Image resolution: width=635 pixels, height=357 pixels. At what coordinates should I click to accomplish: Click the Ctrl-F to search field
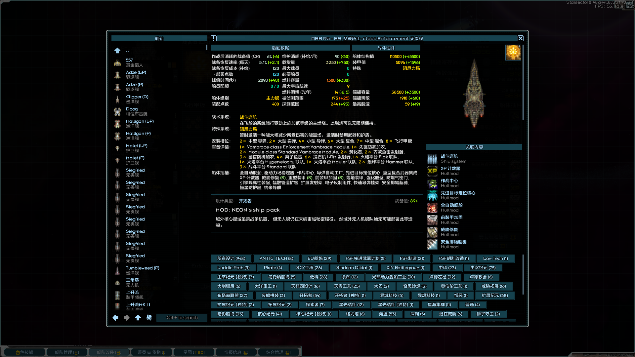pos(182,318)
